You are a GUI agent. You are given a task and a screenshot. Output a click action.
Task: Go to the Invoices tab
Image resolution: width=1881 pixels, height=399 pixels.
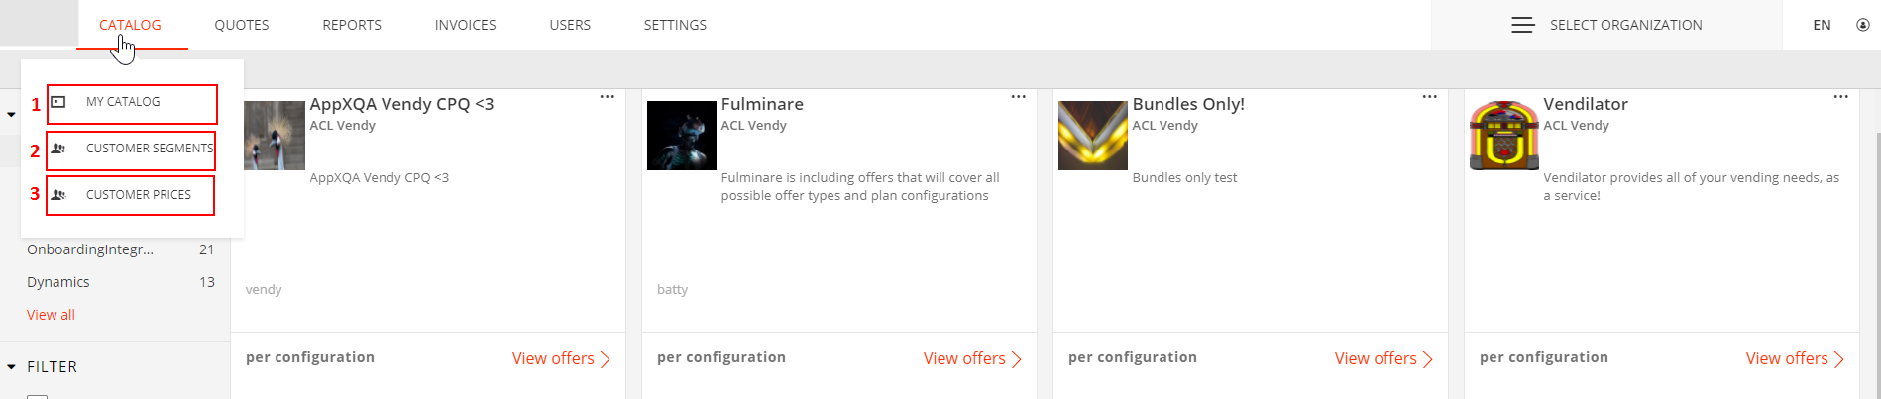[x=465, y=25]
